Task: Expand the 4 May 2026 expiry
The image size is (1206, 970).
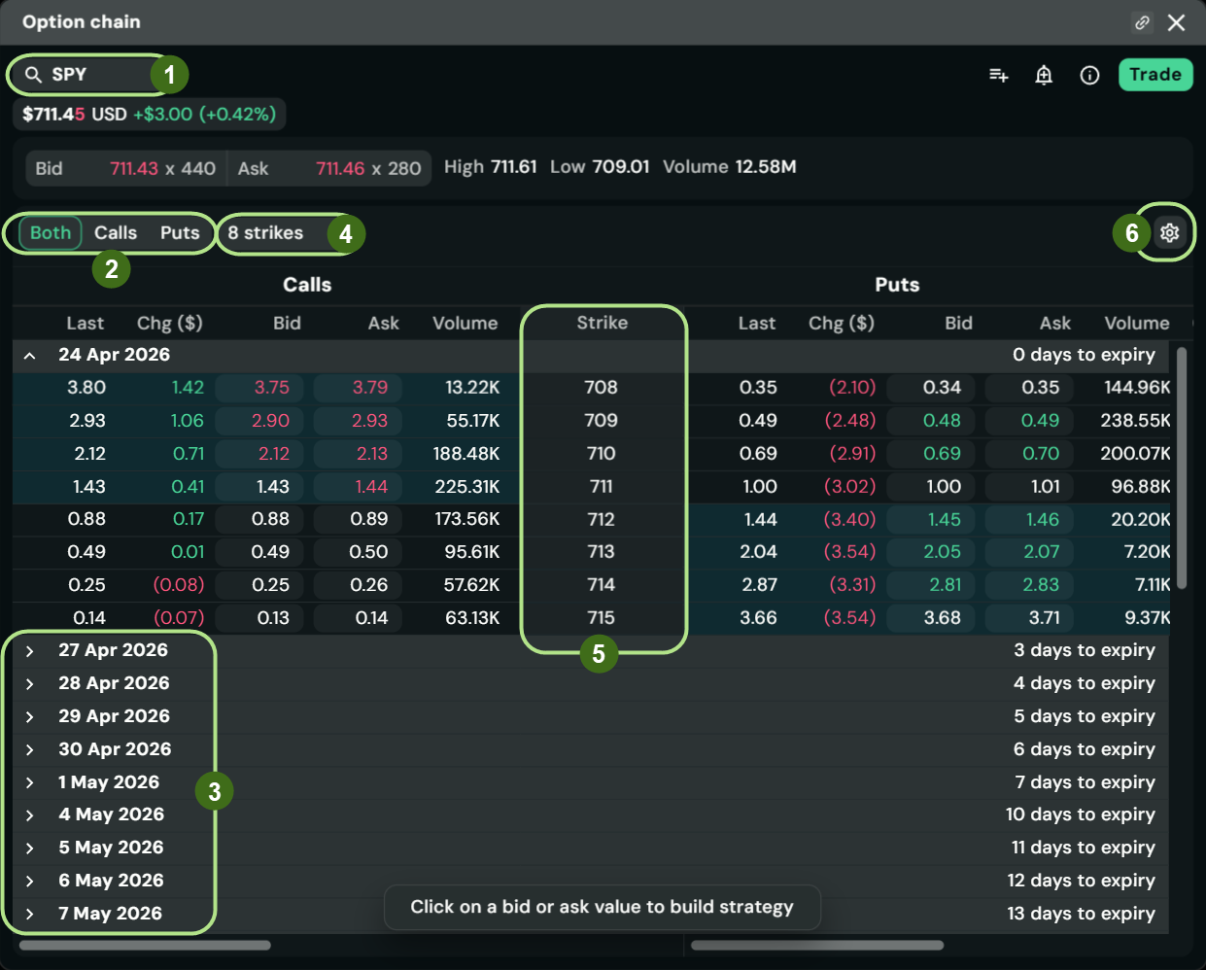Action: (30, 815)
